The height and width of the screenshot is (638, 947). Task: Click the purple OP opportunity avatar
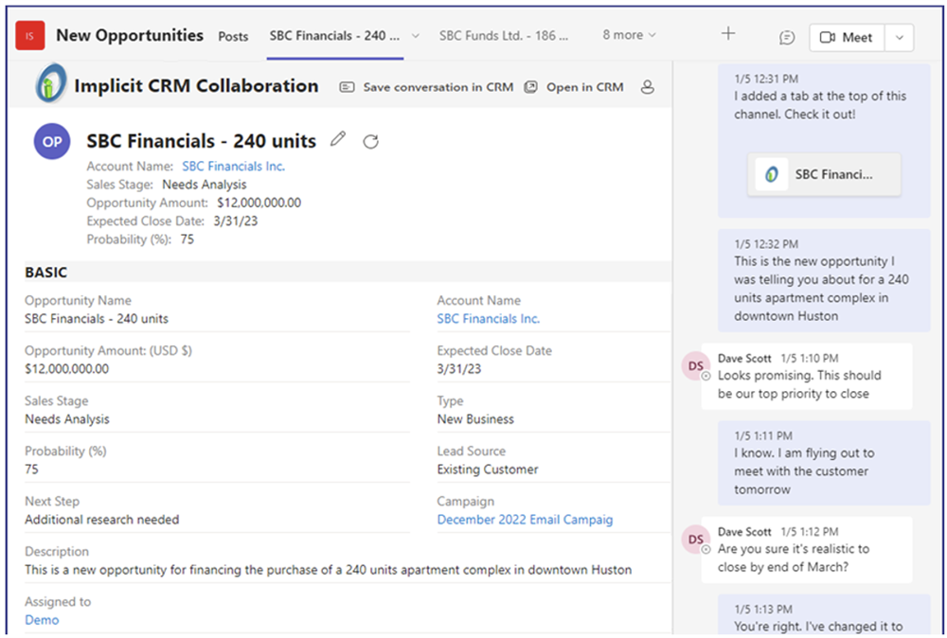(52, 141)
